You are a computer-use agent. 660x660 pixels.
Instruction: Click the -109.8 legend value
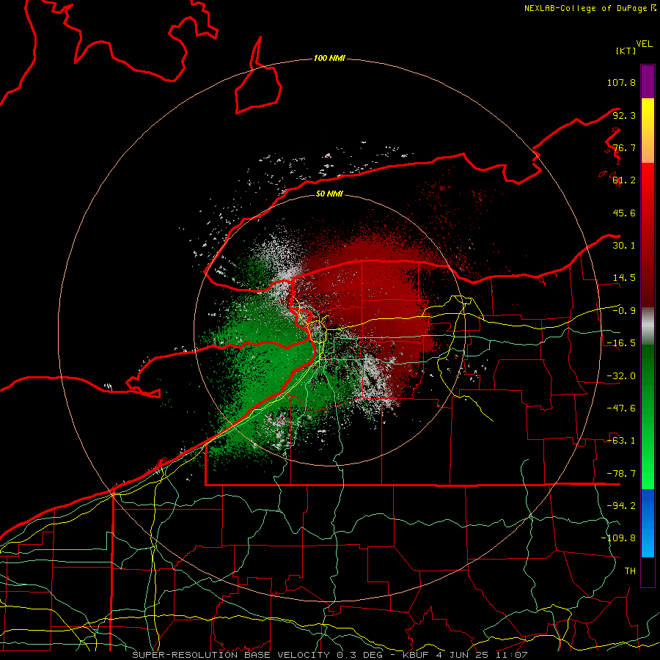click(618, 538)
